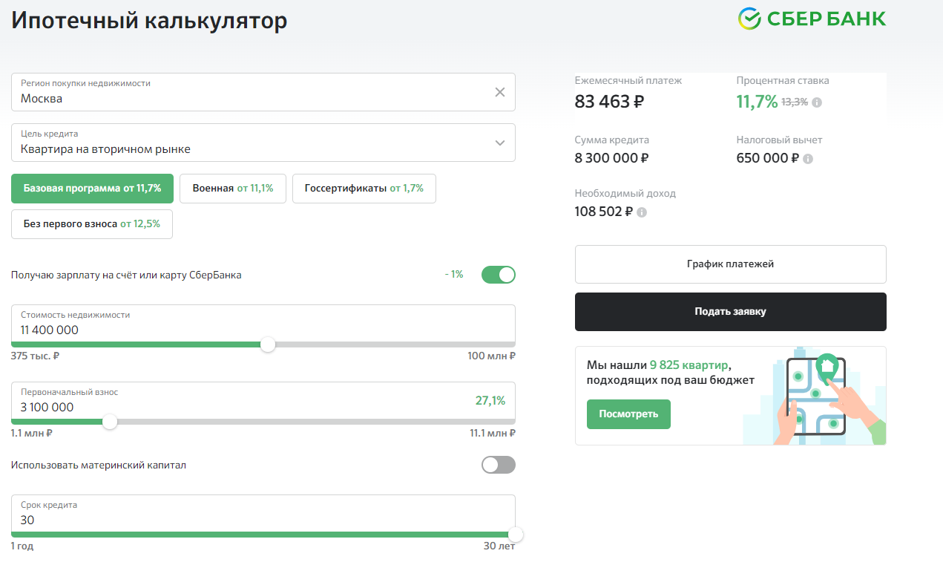Image resolution: width=943 pixels, height=565 pixels.
Task: Expand the Цель кредита dropdown
Action: tap(500, 143)
